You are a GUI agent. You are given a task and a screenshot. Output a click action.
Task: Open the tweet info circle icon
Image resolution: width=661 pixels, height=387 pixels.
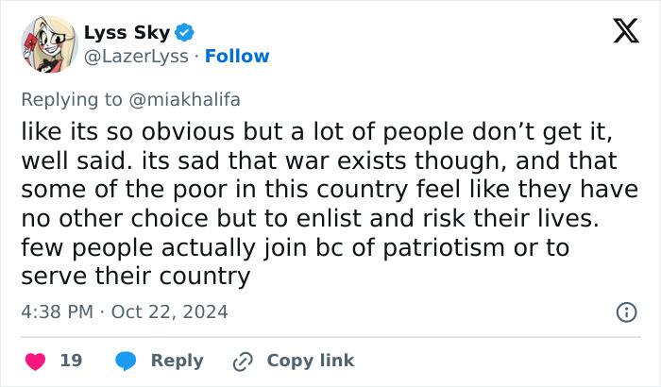[625, 311]
